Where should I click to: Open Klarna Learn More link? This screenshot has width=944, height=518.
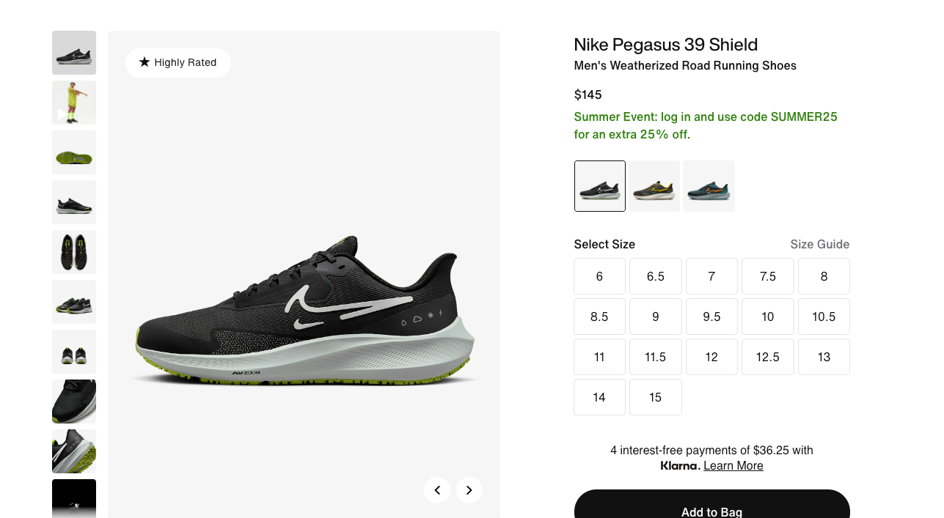733,465
